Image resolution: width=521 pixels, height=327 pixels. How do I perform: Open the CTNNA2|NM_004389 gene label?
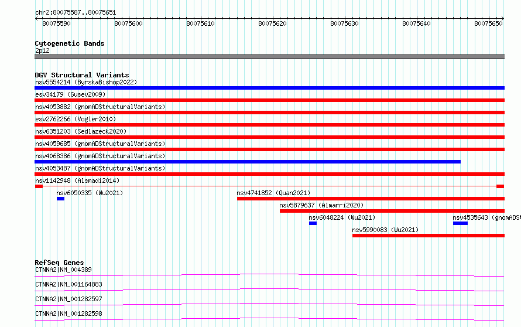63,270
